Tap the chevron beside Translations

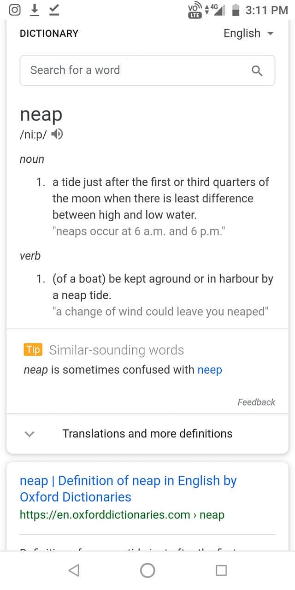tap(29, 434)
